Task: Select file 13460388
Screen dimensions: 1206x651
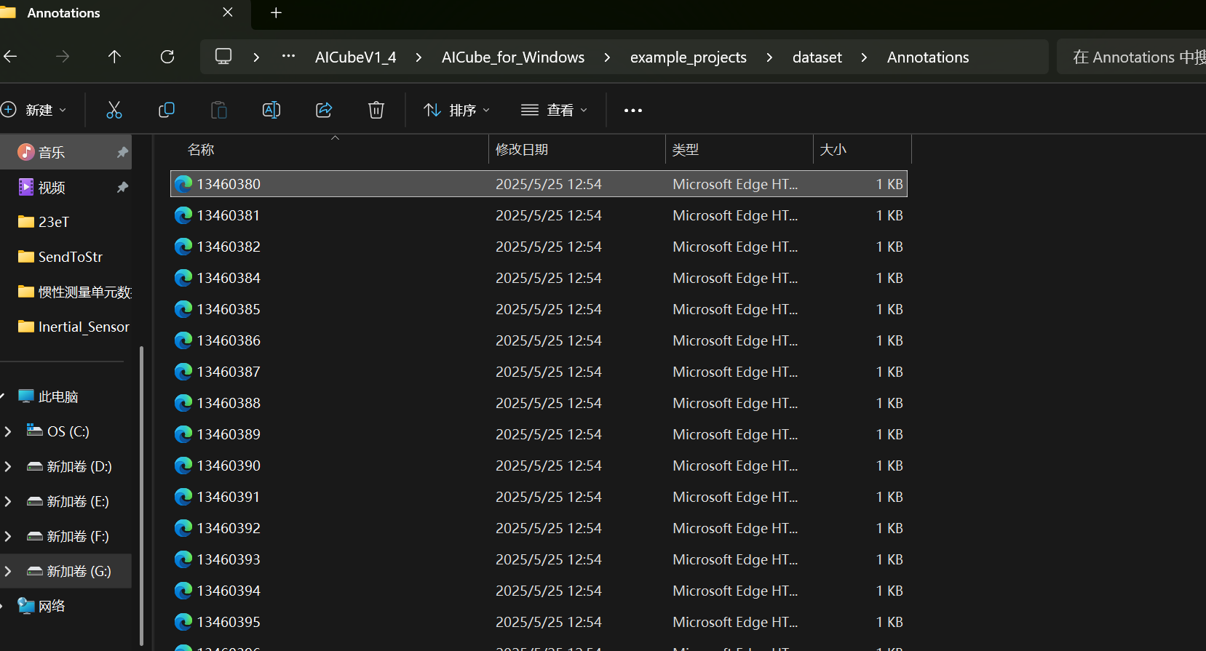Action: tap(539, 403)
